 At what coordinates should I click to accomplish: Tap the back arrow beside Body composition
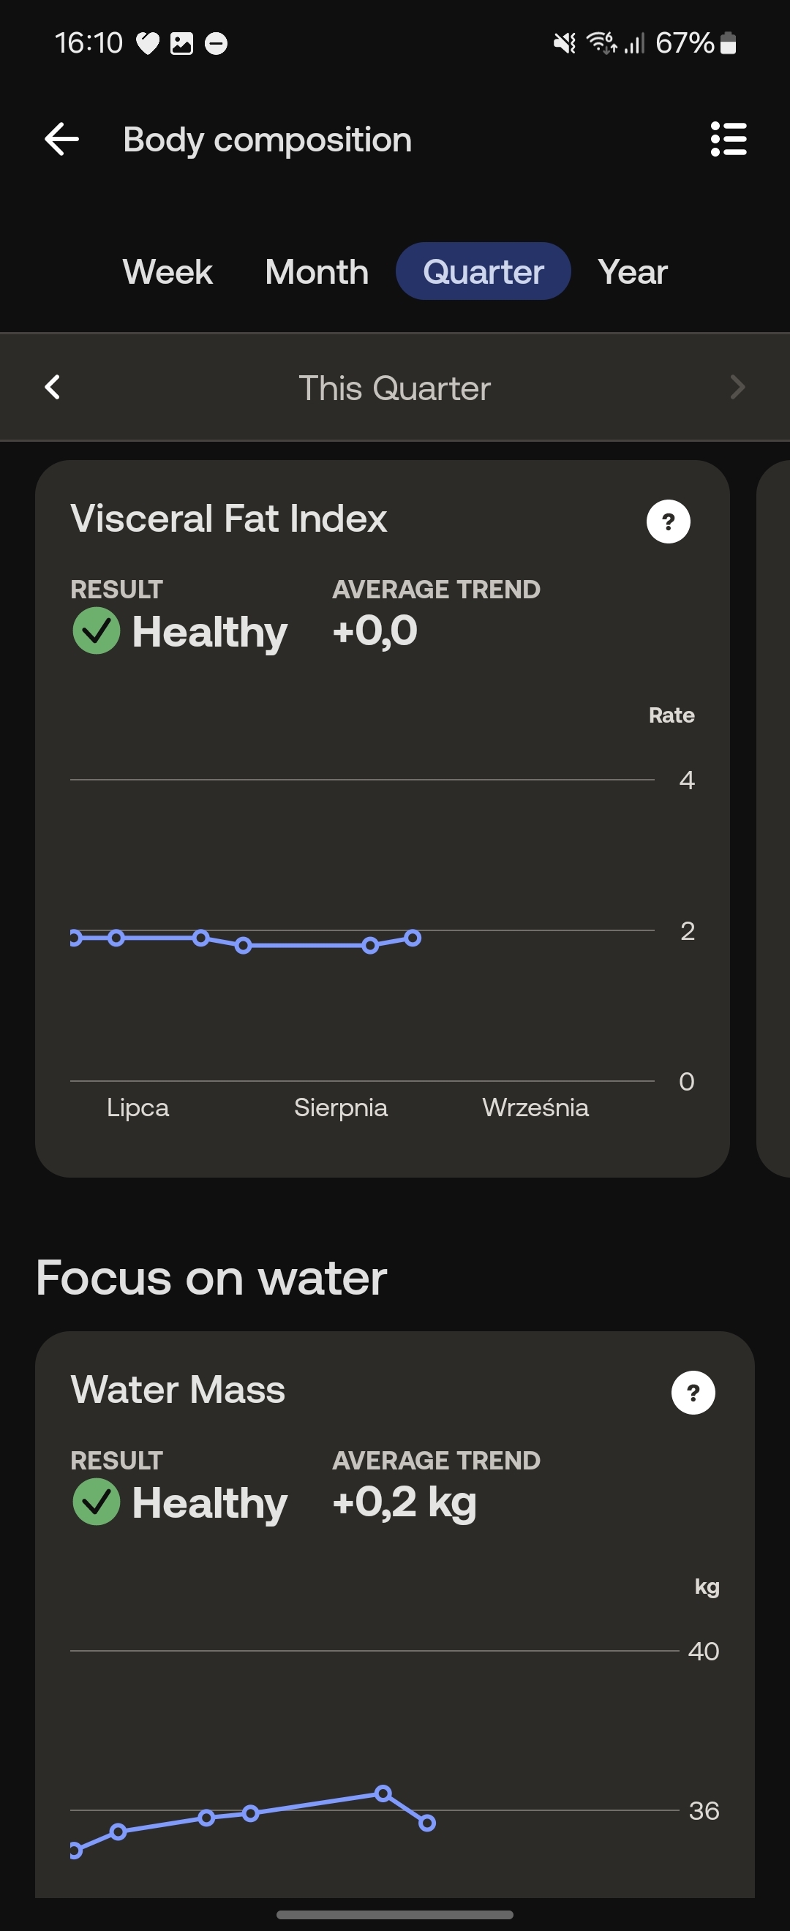(61, 140)
